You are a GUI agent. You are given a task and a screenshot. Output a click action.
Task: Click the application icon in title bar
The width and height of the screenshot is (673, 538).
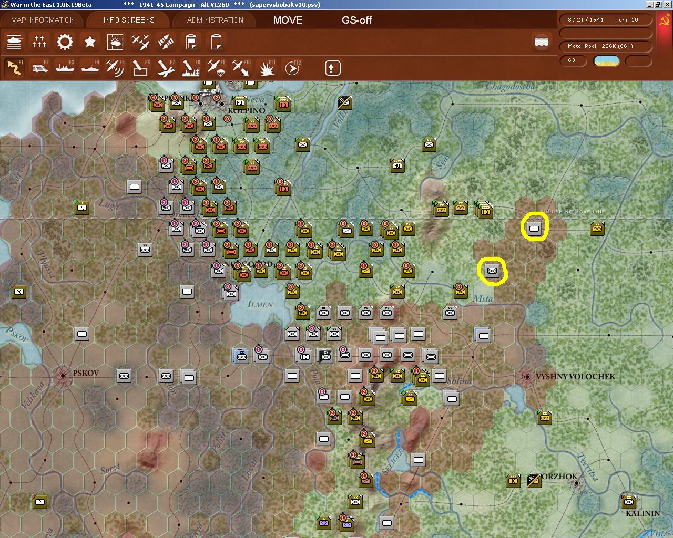[5, 4]
